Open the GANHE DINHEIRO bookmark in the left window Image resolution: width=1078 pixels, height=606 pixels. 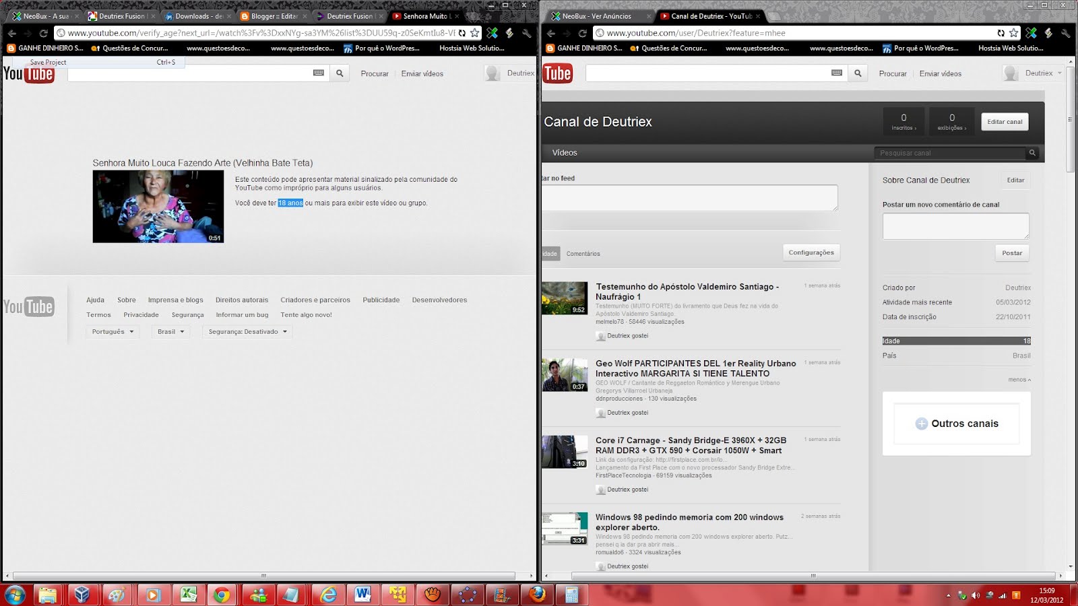[x=45, y=48]
